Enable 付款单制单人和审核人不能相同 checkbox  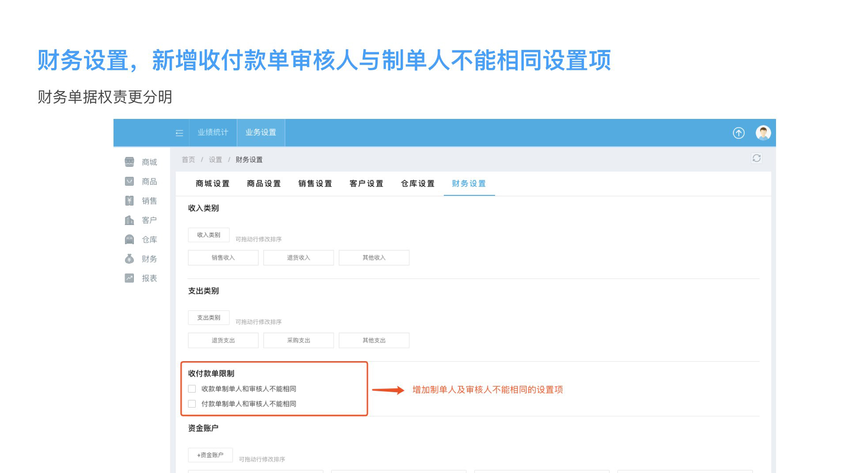(192, 404)
